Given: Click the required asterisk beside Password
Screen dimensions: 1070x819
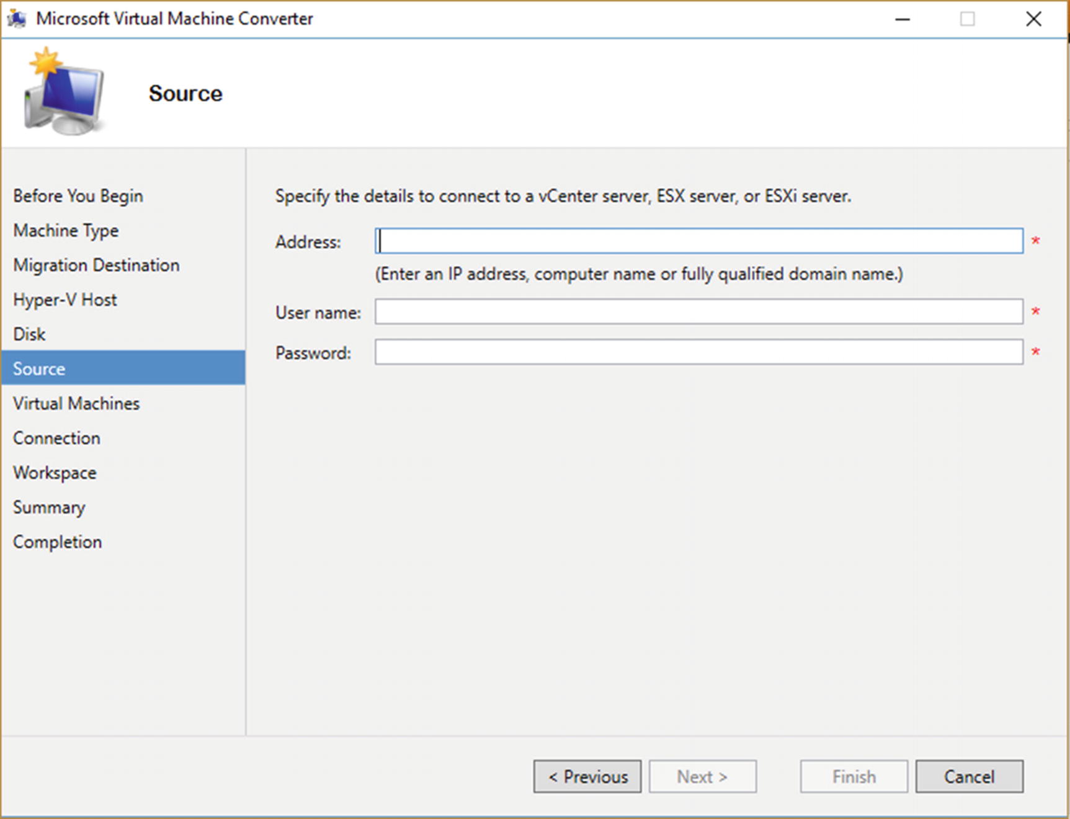Looking at the screenshot, I should tap(1035, 352).
